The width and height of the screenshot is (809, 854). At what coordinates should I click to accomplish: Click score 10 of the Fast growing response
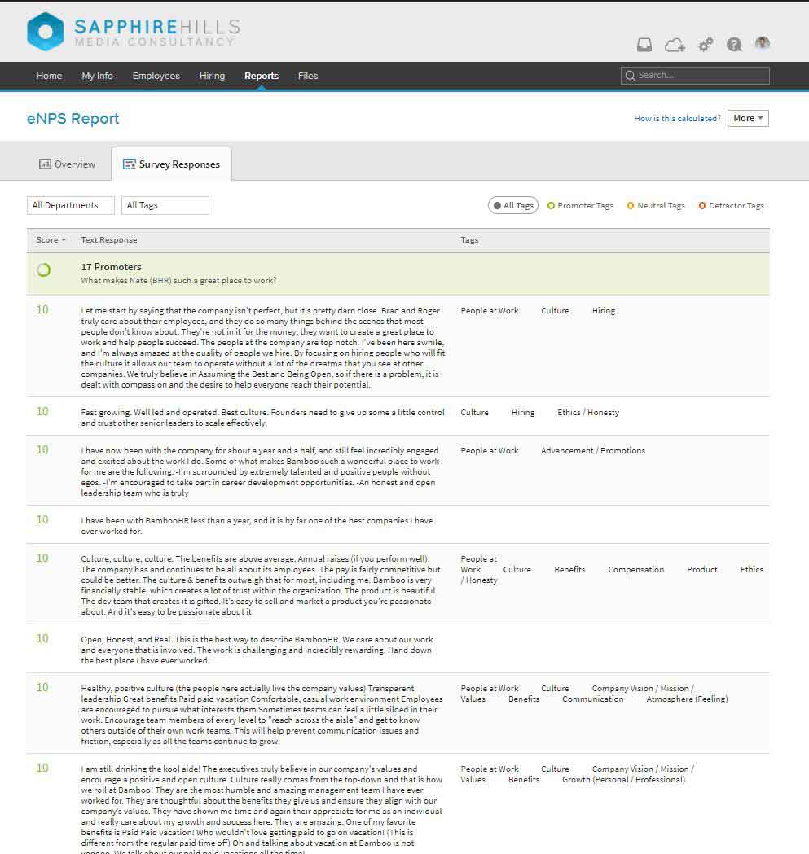pos(42,411)
